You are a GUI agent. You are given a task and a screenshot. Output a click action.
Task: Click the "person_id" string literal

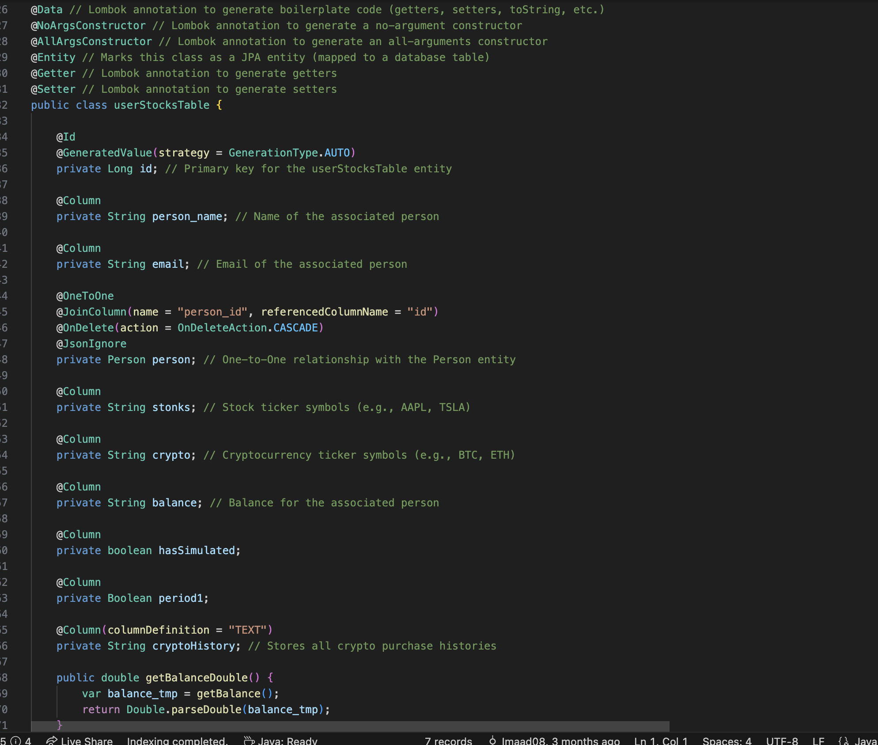coord(212,312)
